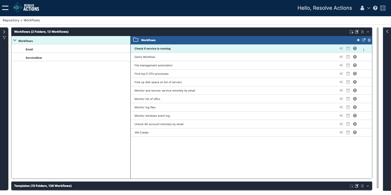Open Unlock AD account remotely by email
This screenshot has height=195, width=391.
[159, 124]
